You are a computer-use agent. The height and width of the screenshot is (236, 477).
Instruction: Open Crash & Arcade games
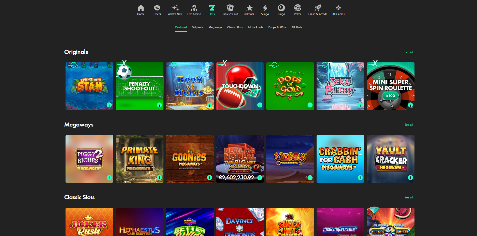318,10
